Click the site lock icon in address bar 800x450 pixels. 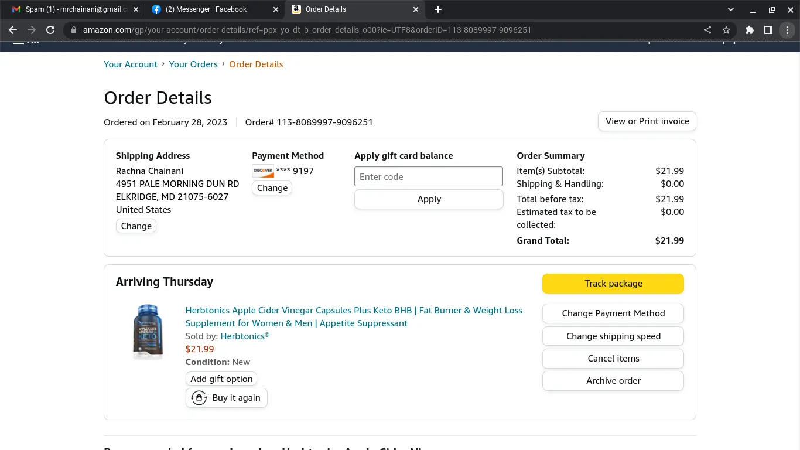(73, 30)
